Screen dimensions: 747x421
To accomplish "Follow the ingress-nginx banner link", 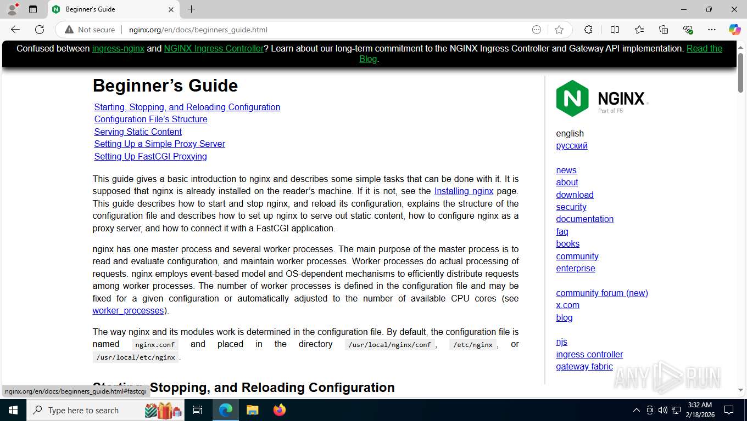I will pyautogui.click(x=118, y=48).
